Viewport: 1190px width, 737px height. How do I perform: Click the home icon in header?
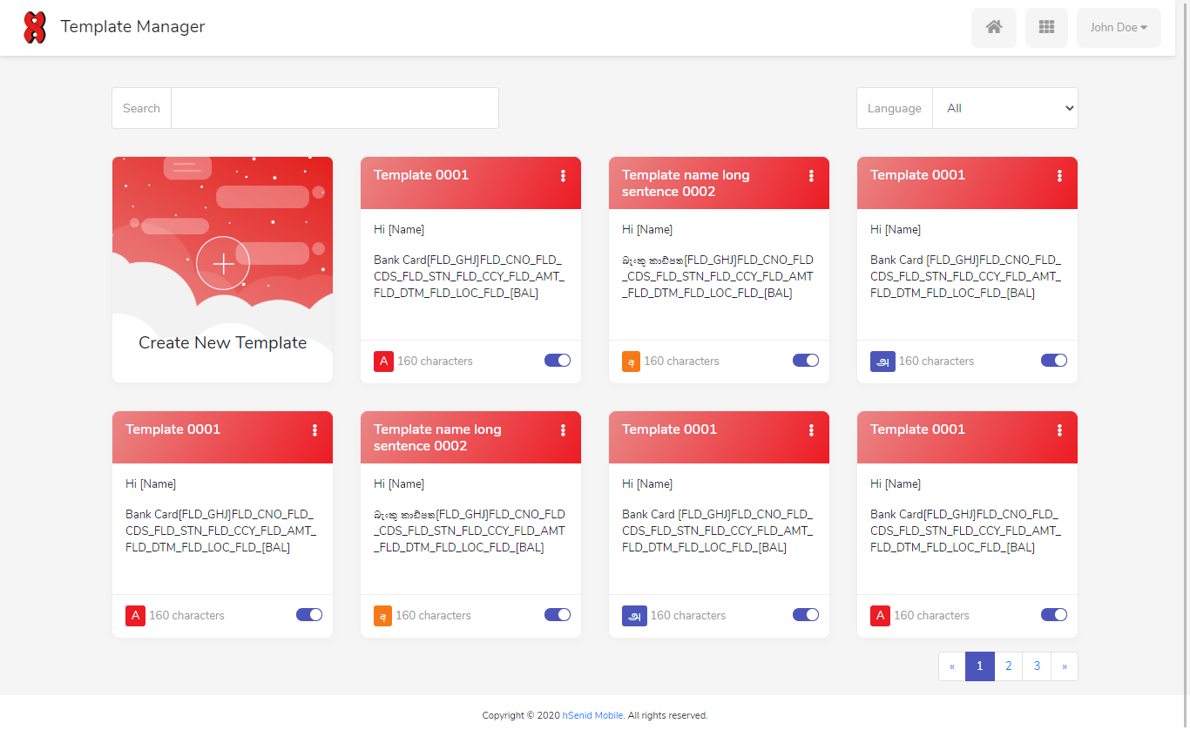(x=993, y=28)
